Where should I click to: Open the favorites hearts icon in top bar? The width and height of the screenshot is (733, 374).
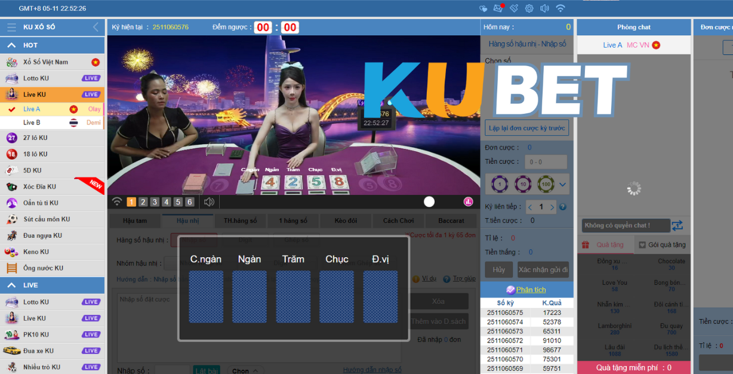click(483, 8)
